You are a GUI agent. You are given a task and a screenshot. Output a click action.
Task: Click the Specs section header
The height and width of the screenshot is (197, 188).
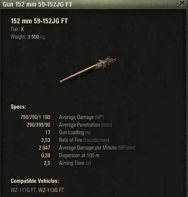[18, 107]
